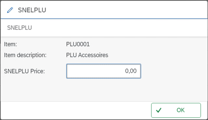
Task: Confirm the dialog with the OK button
Action: [176, 110]
